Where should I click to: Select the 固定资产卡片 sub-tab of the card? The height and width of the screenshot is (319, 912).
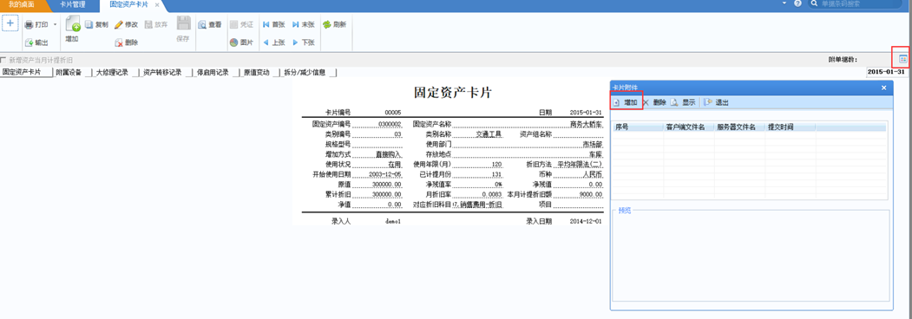22,73
